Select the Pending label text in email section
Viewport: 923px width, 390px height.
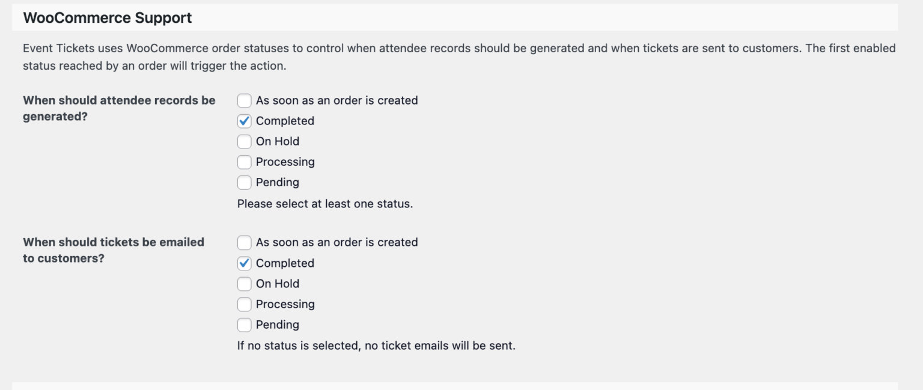[x=278, y=324]
